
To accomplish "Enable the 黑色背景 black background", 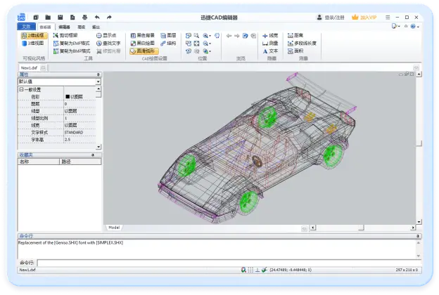I will pyautogui.click(x=143, y=36).
